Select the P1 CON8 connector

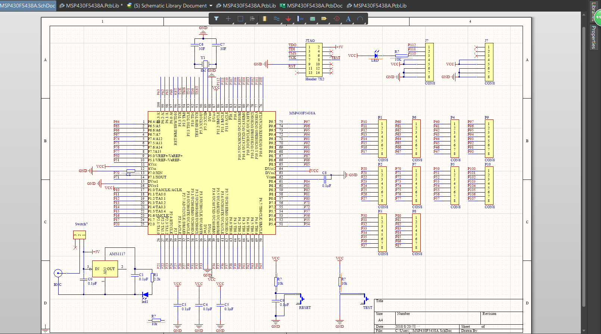[382, 139]
